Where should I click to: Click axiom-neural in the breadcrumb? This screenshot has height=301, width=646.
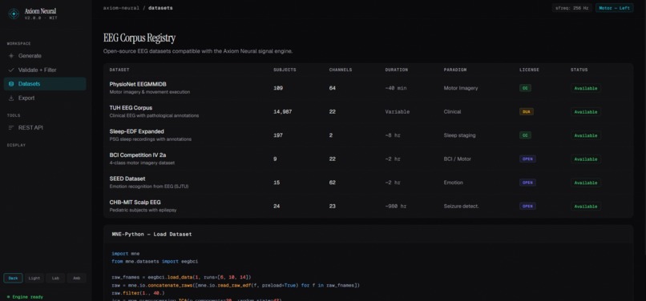coord(122,8)
